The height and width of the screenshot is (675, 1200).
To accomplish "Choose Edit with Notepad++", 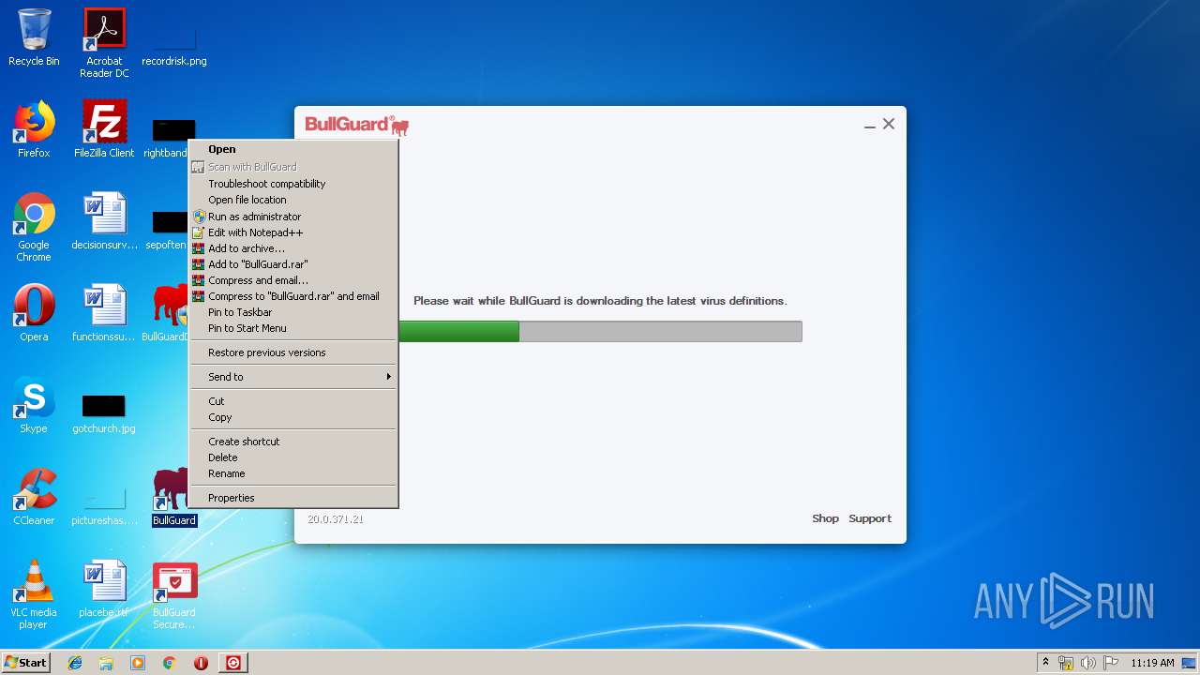I will tap(293, 232).
